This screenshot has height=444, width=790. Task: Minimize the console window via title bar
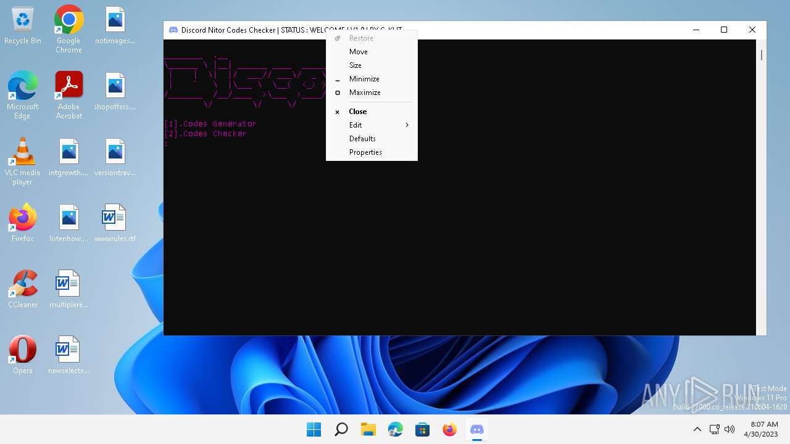pyautogui.click(x=696, y=30)
